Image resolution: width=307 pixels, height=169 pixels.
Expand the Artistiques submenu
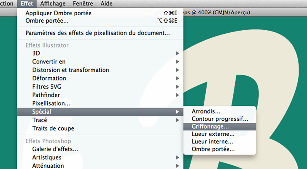coord(100,158)
